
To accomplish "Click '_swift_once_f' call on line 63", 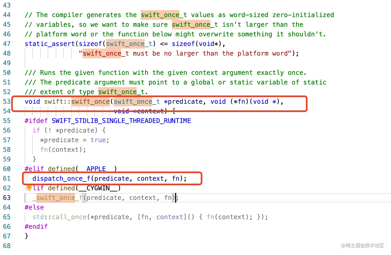I will click(58, 198).
